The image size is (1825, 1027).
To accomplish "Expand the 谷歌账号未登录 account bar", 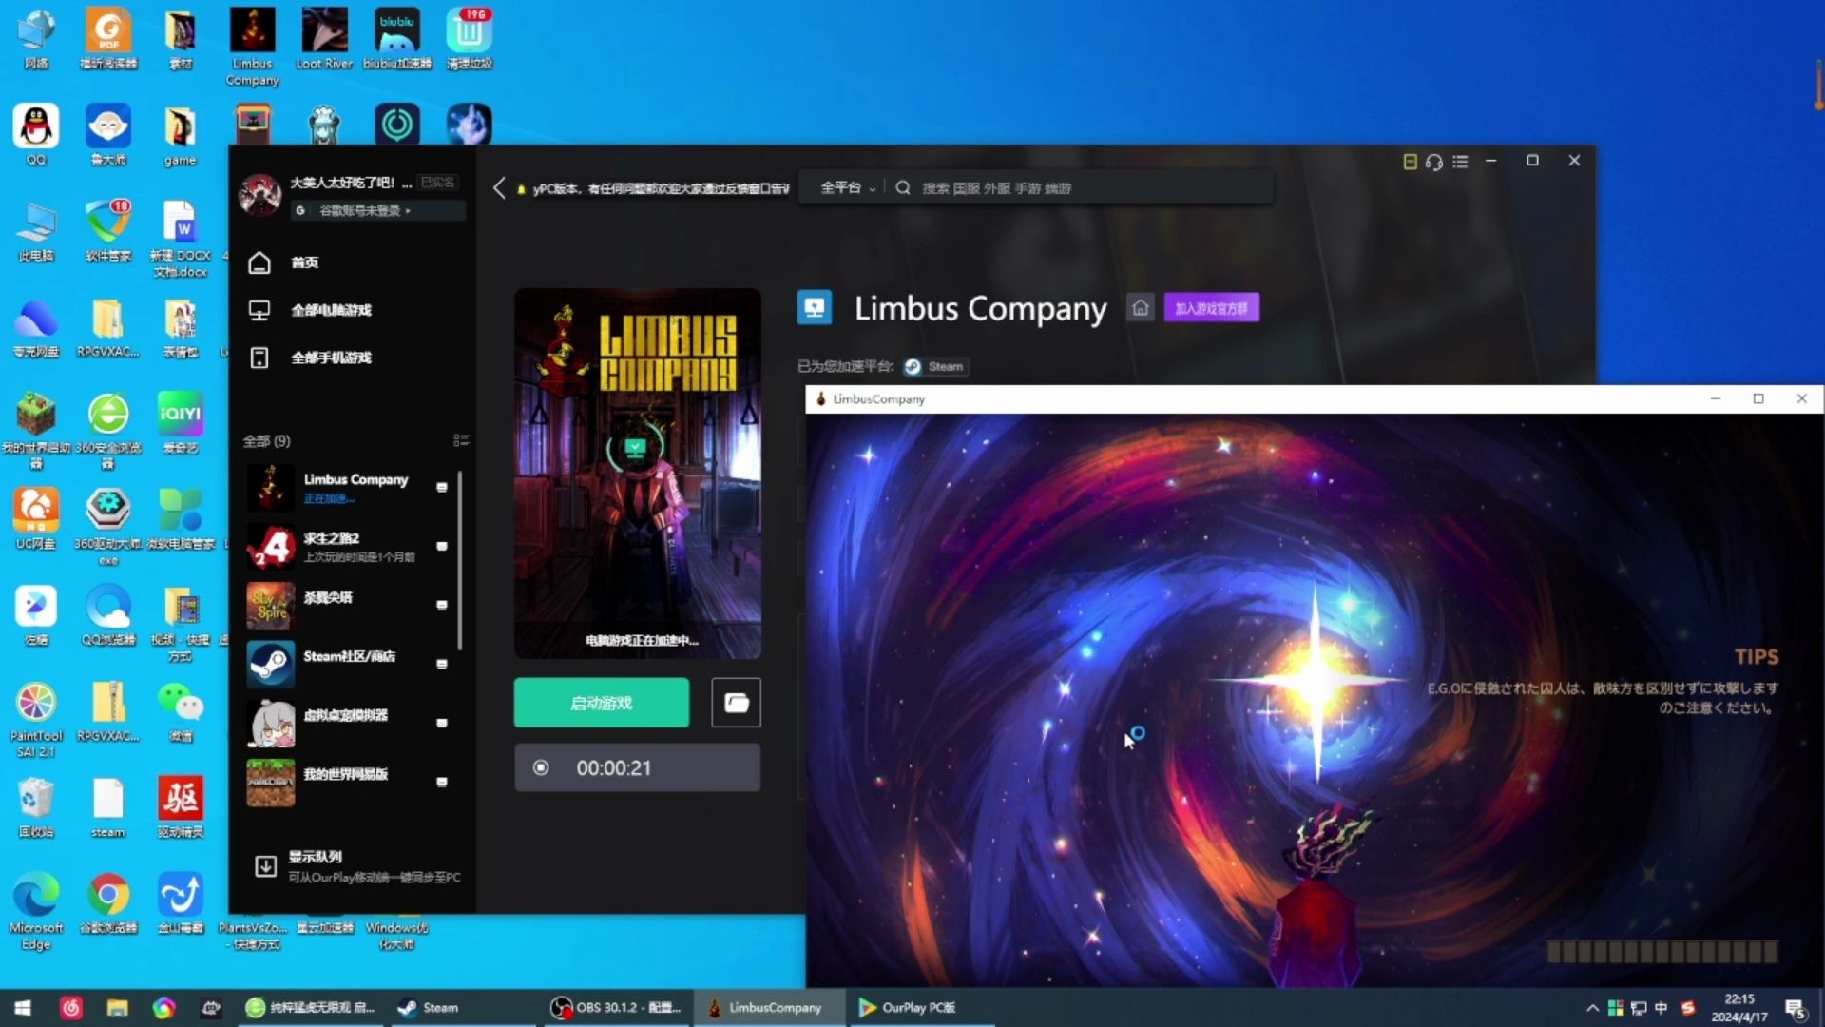I will [378, 210].
